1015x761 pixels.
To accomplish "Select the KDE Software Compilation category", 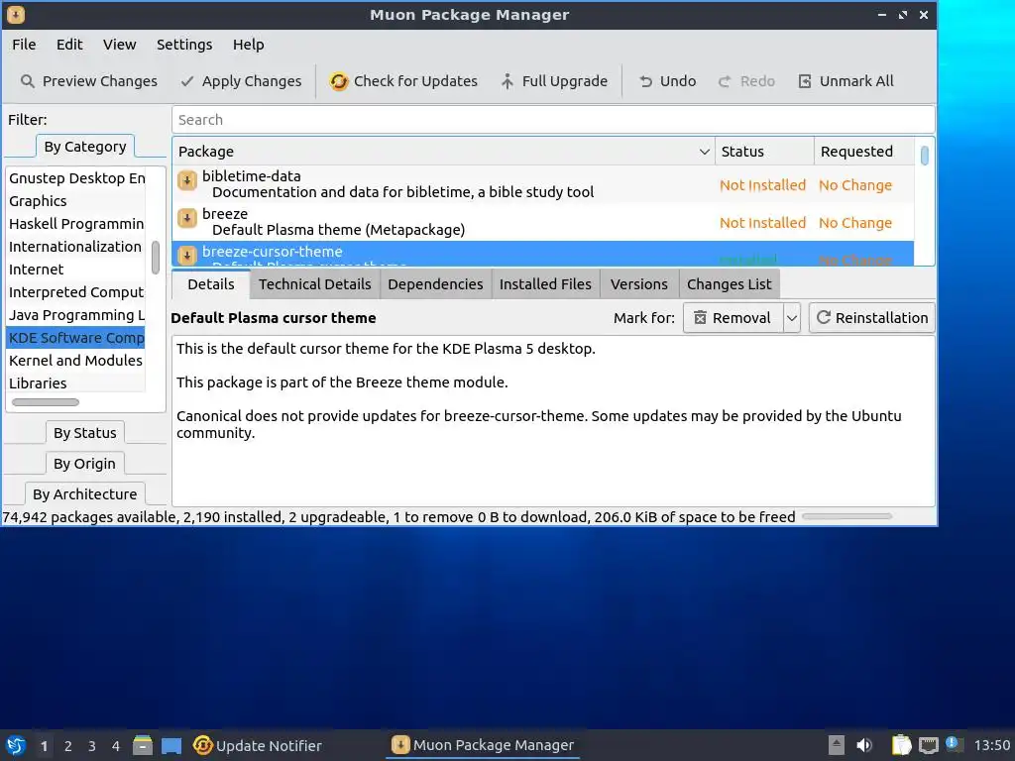I will coord(75,338).
